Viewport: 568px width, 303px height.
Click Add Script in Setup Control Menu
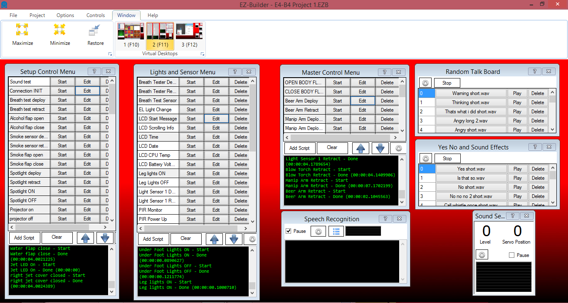click(x=25, y=238)
